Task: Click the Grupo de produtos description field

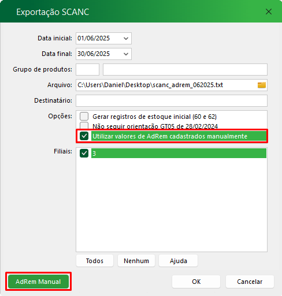Action: tap(185, 69)
